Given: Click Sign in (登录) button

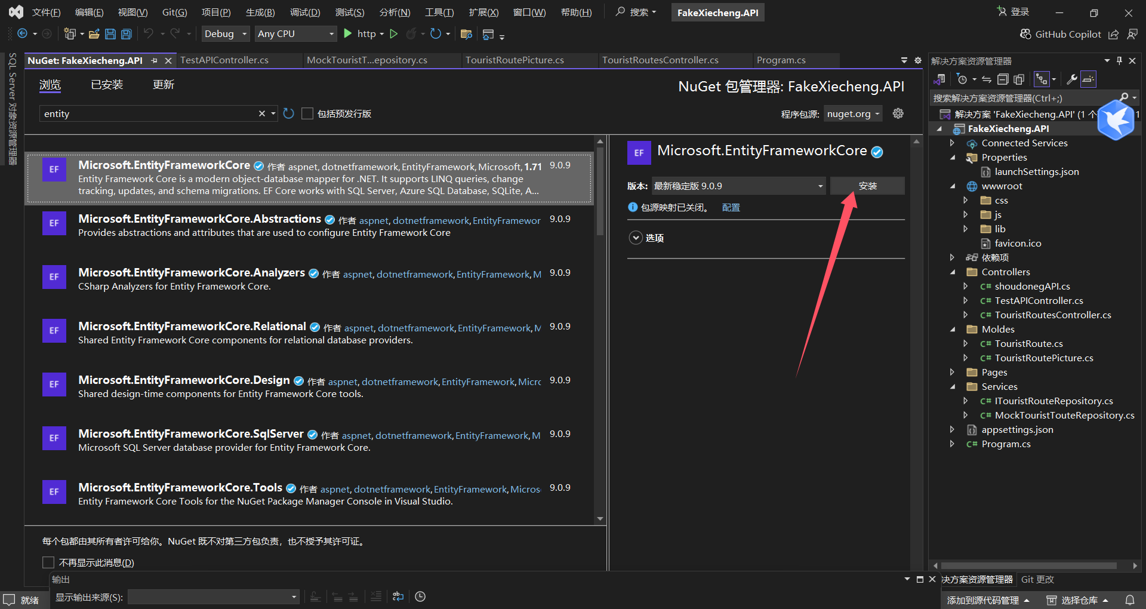Looking at the screenshot, I should (1013, 12).
